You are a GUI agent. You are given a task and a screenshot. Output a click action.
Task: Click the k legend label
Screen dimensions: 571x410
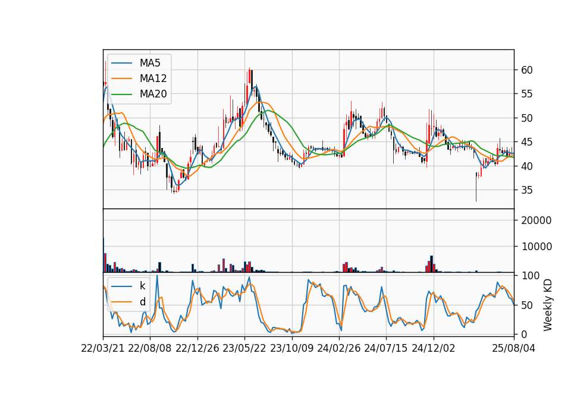[x=142, y=286]
